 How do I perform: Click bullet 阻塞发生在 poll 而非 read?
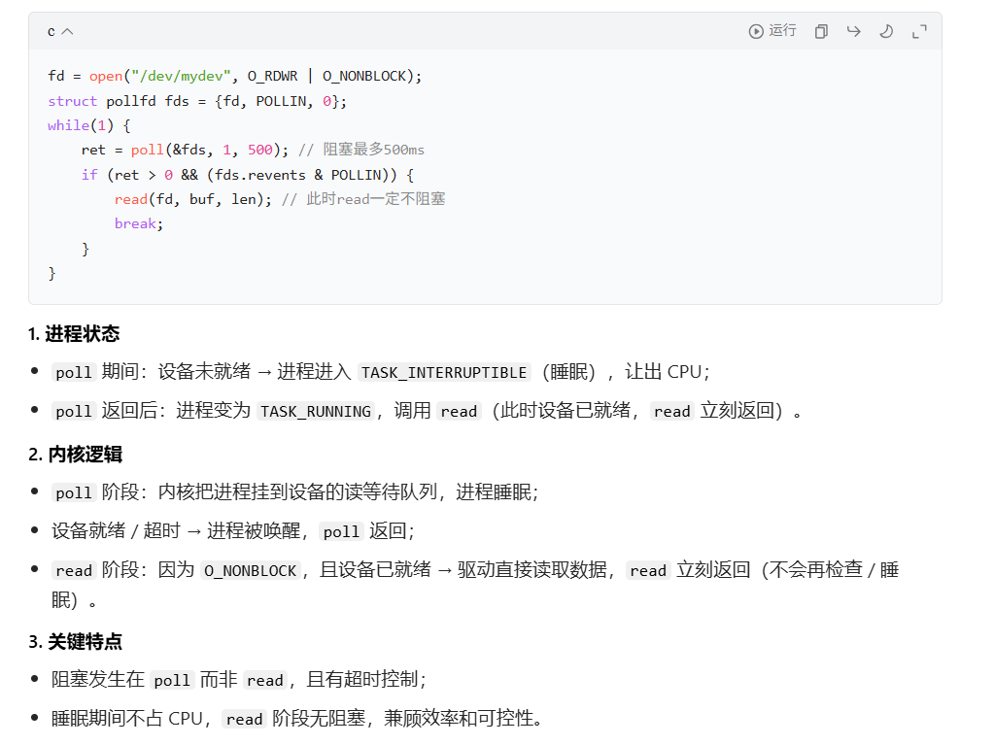[239, 680]
